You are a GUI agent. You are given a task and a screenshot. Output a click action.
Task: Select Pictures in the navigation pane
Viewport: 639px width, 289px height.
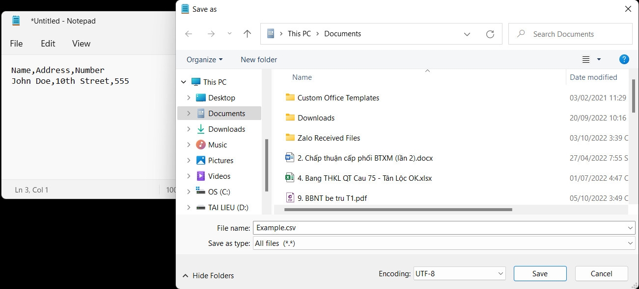221,160
